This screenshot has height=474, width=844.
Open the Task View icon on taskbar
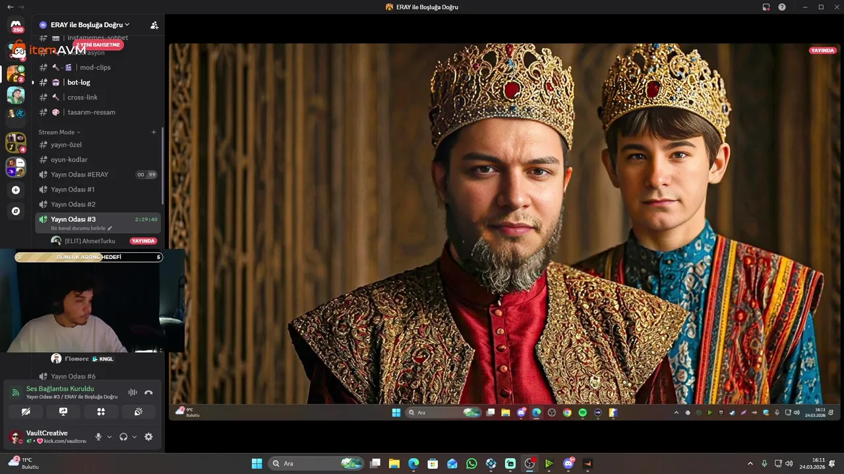375,463
